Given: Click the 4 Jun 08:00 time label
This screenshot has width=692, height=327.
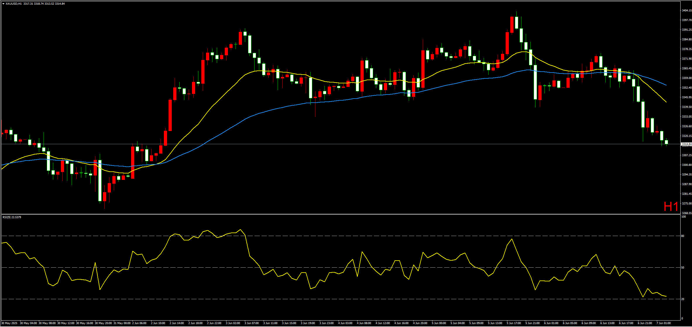Looking at the screenshot, I should tap(364, 323).
